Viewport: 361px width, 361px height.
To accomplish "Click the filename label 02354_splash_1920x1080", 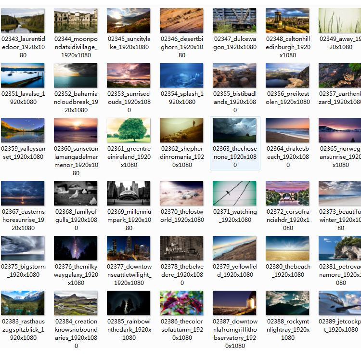I will coord(182,98).
